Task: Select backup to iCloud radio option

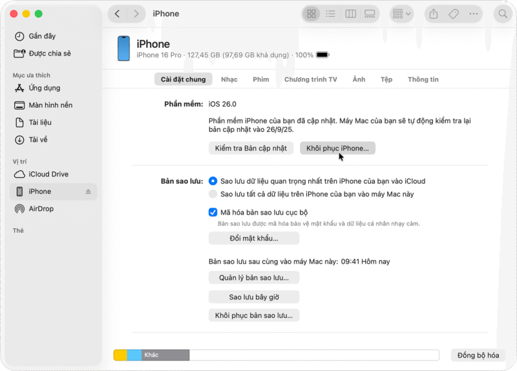Action: (x=213, y=181)
